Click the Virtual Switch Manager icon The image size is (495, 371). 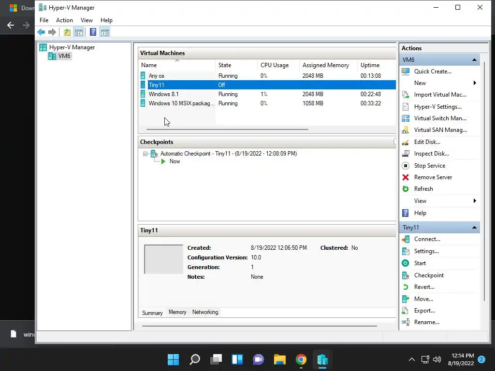coord(406,118)
